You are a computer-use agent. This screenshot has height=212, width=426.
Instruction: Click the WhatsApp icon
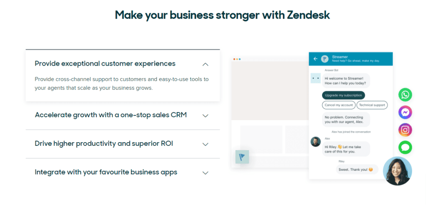(x=405, y=95)
